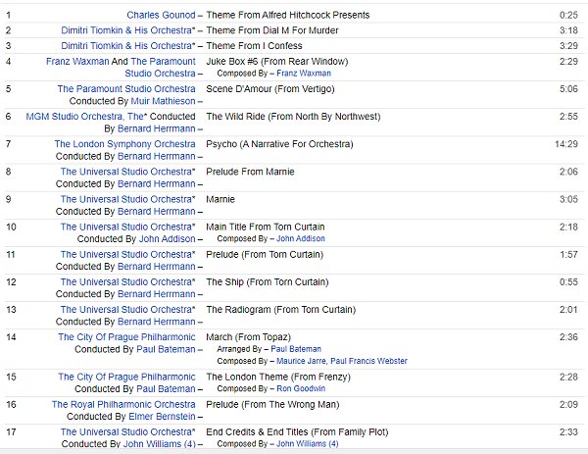Open The Universal Studio Orchestra on track 17
The height and width of the screenshot is (454, 588).
point(126,432)
